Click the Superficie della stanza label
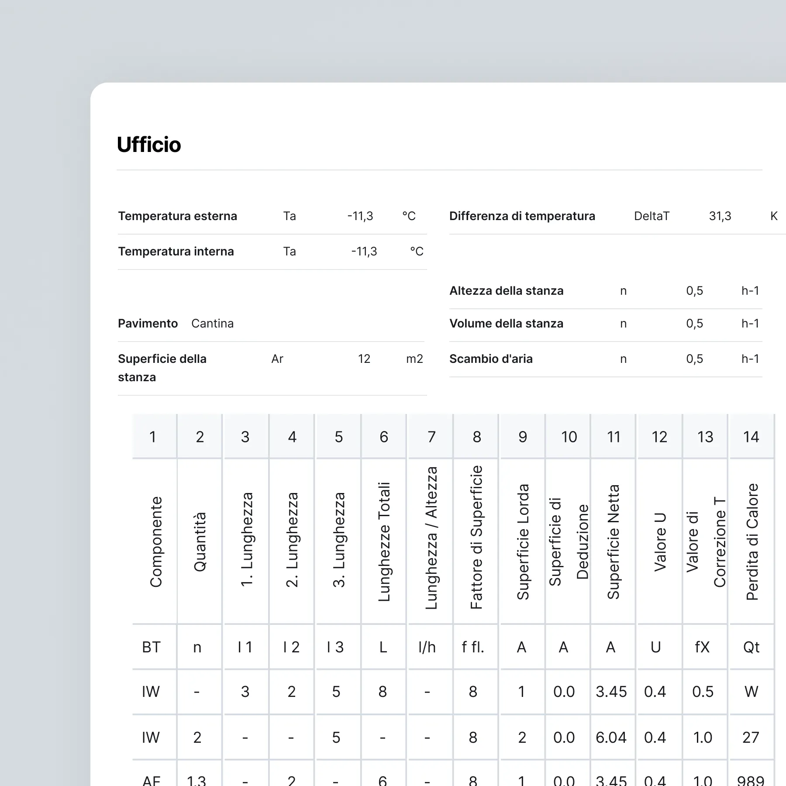786x786 pixels. (x=162, y=368)
